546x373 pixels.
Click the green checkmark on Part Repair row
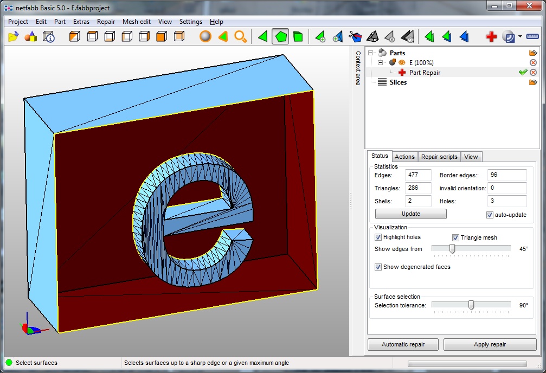[x=523, y=72]
